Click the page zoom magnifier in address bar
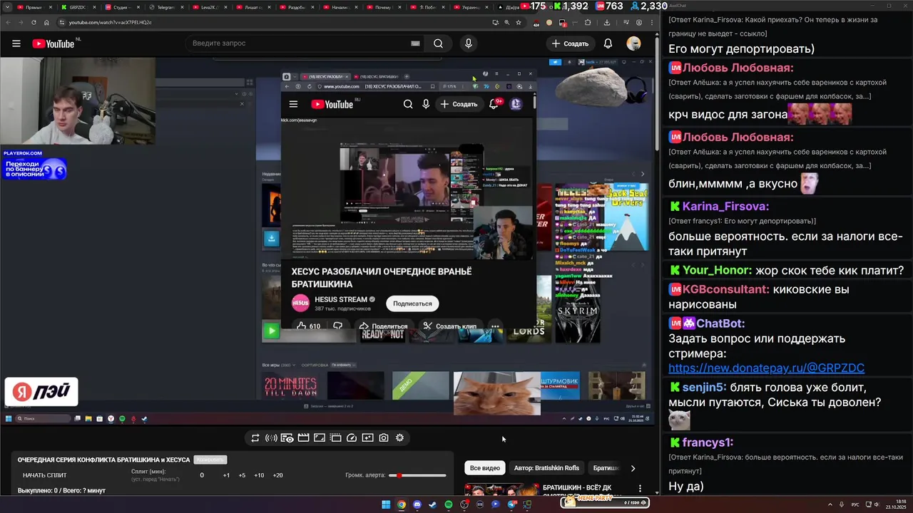Image resolution: width=913 pixels, height=513 pixels. pos(506,22)
